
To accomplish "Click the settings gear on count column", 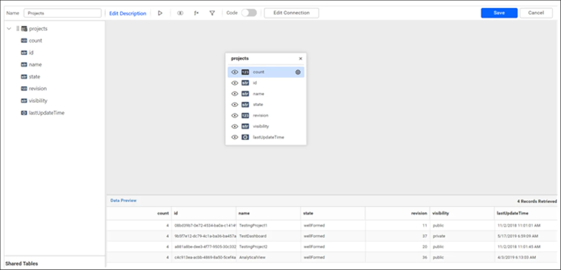I will pyautogui.click(x=298, y=72).
